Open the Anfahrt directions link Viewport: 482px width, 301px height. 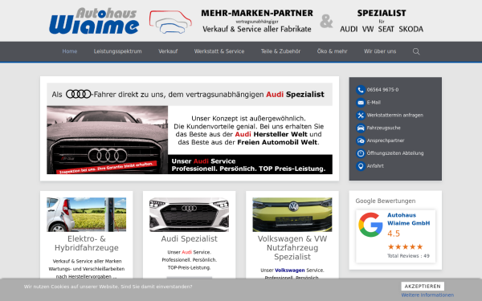click(x=375, y=166)
